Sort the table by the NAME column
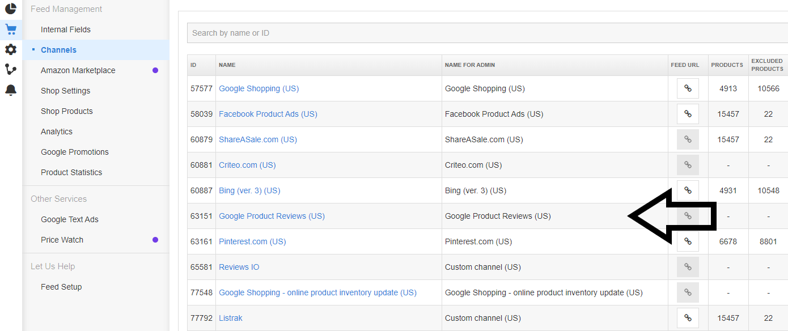 227,65
